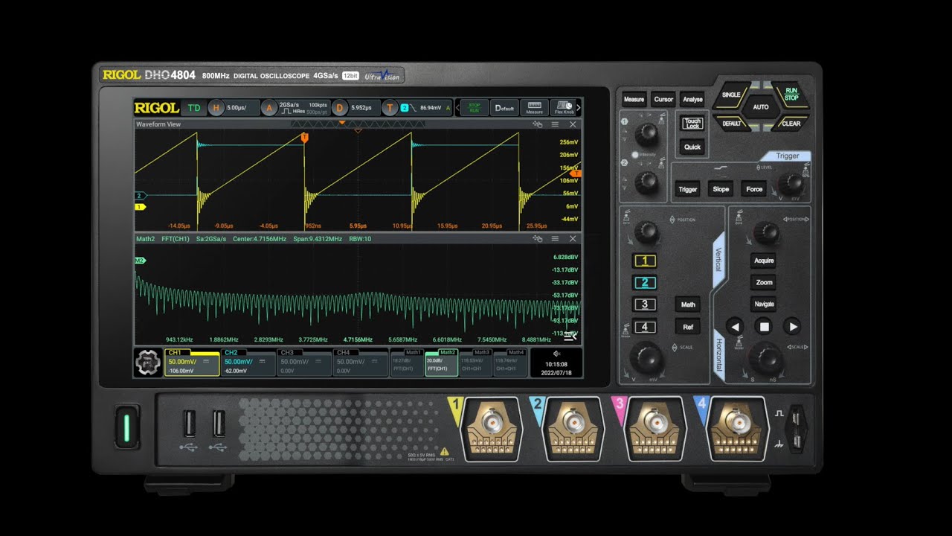Viewport: 952px width, 536px height.
Task: Click the Acquire button
Action: tap(764, 261)
